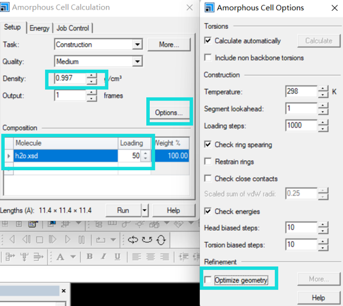Click the boxes with right arrow icon
The image size is (343, 306).
click(10, 257)
